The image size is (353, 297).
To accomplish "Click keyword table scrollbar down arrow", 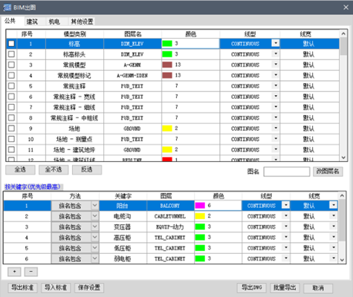I will point(342,260).
